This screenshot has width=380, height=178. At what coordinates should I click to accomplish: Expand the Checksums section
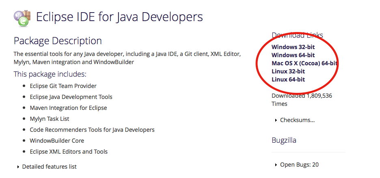[x=295, y=120]
